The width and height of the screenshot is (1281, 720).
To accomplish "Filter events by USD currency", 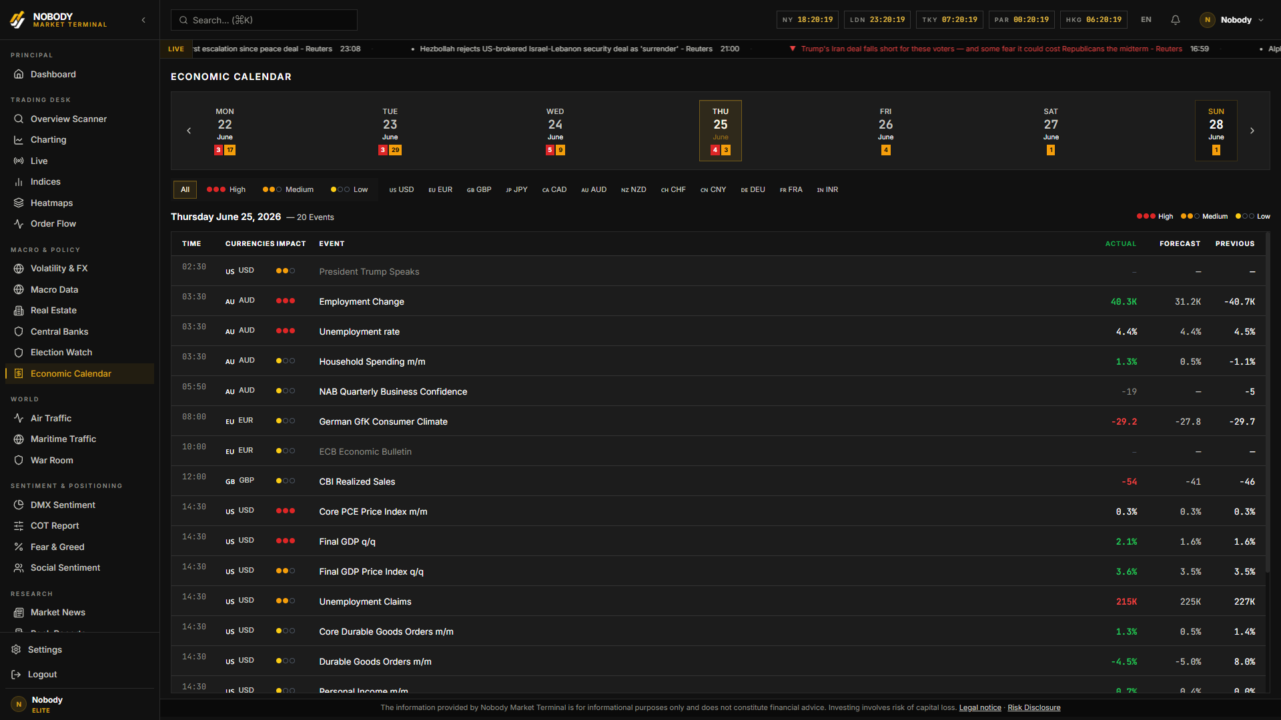I will tap(402, 189).
